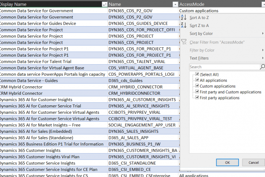
Task: Uncheck the Custom applications checkbox
Action: (197, 86)
